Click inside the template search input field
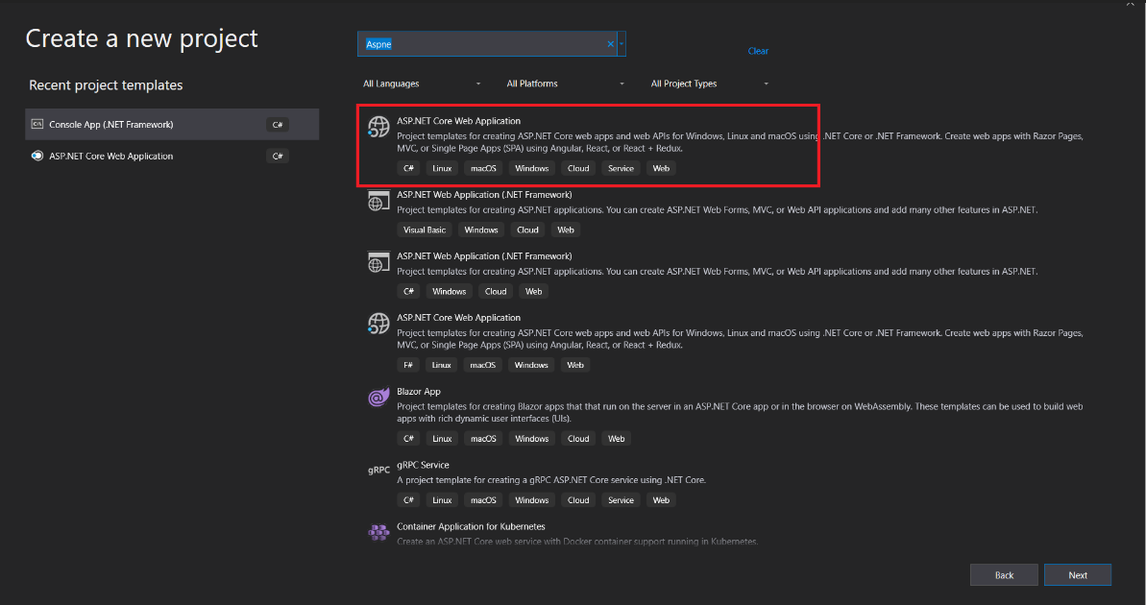This screenshot has height=605, width=1146. (x=500, y=44)
